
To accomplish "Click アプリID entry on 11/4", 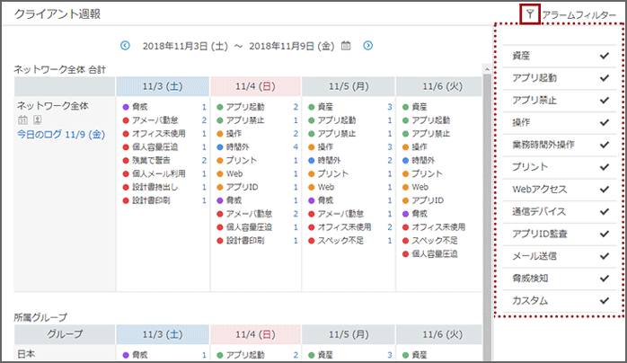I will (x=242, y=187).
